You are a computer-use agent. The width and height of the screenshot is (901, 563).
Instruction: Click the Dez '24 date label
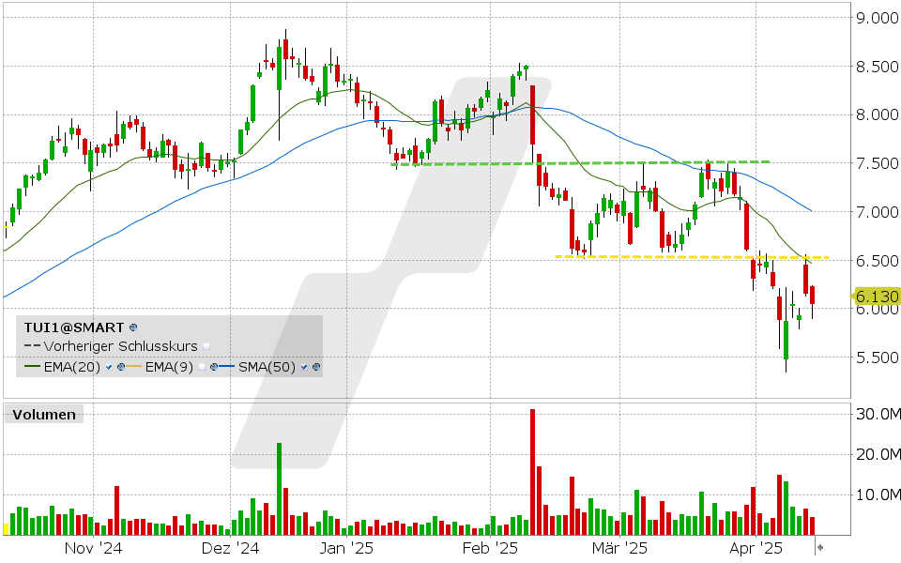[x=231, y=548]
